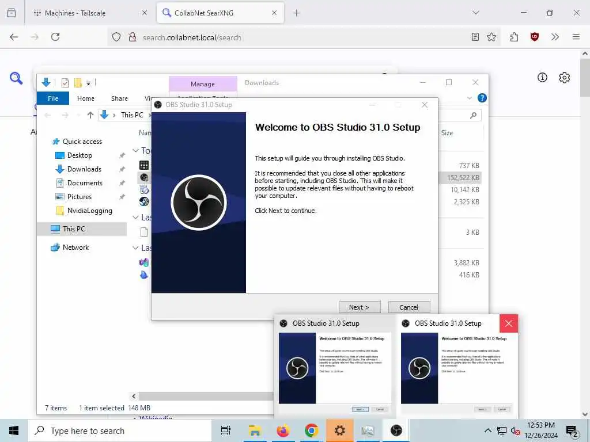The height and width of the screenshot is (442, 590).
Task: Open the Firefox hamburger menu
Action: 576,37
